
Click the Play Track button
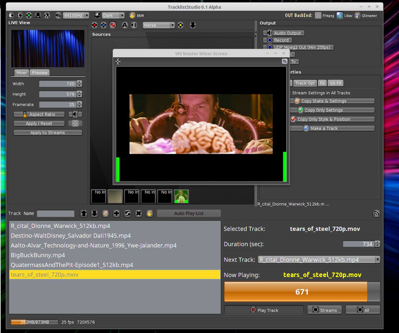pyautogui.click(x=264, y=310)
